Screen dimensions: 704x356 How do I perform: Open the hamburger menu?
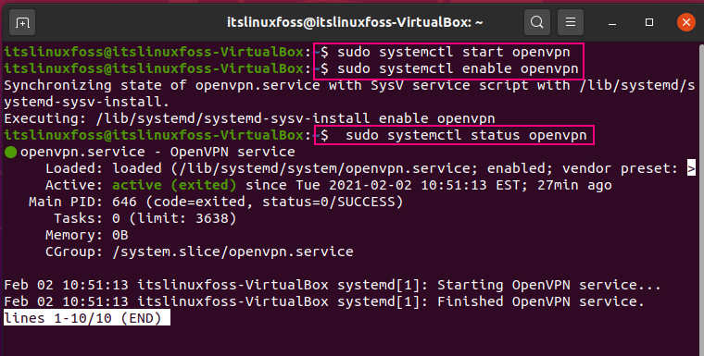[x=571, y=22]
